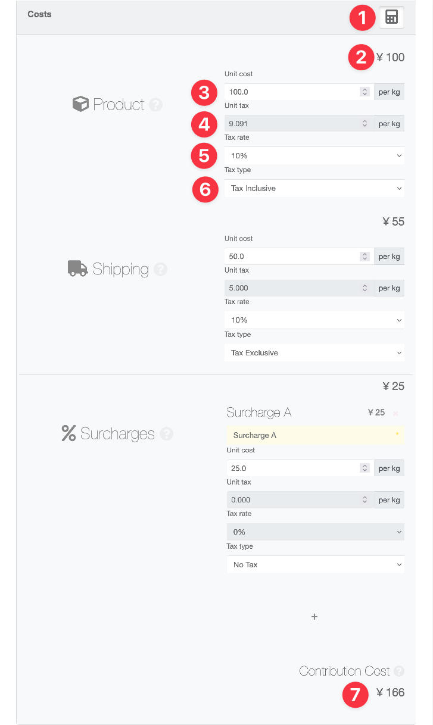Open the Contribution Cost help tooltip icon

click(398, 671)
